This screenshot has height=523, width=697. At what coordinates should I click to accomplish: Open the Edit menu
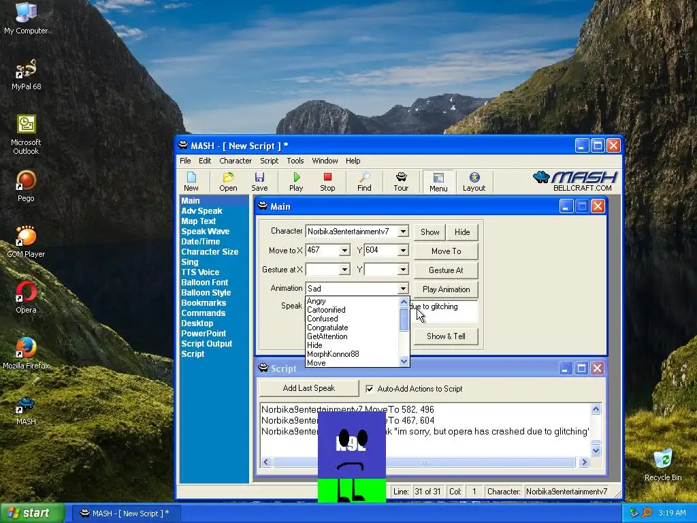[x=205, y=161]
